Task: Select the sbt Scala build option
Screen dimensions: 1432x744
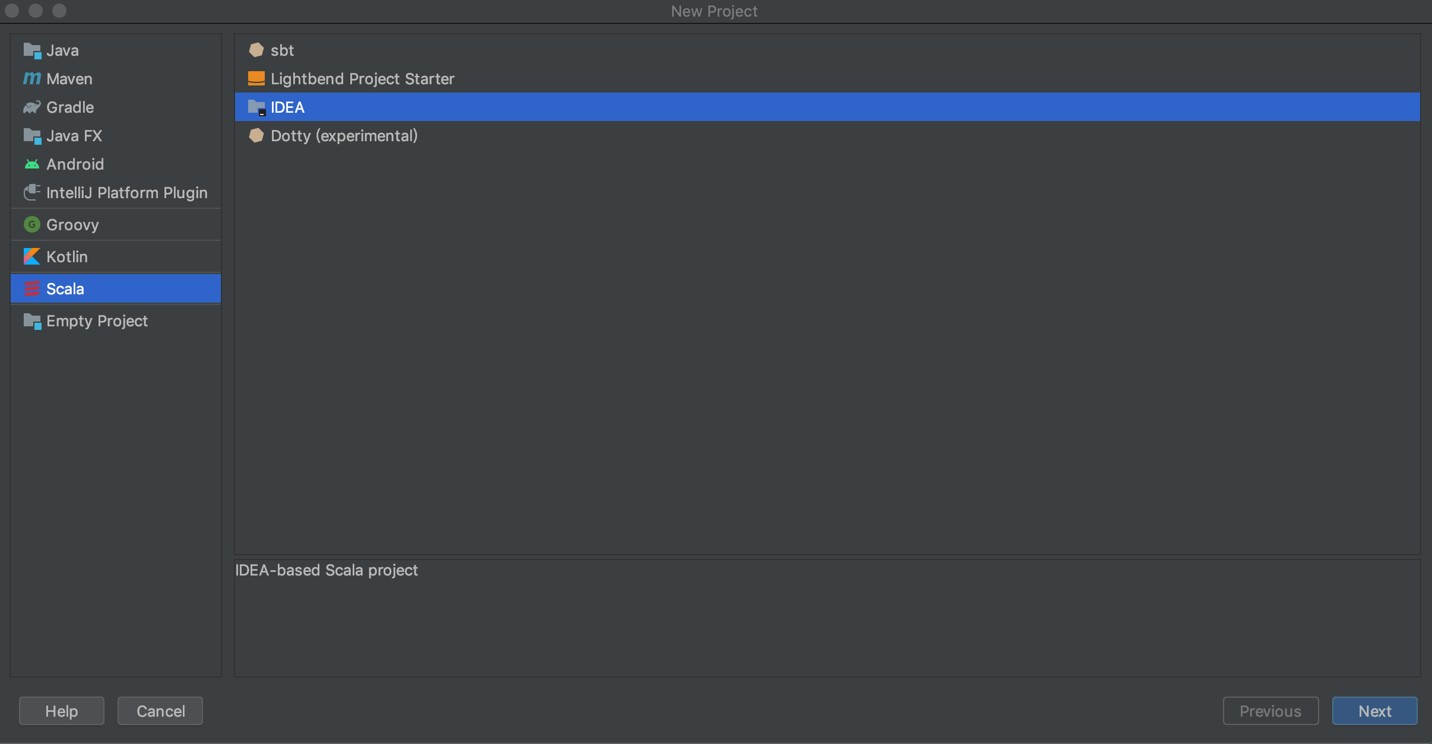Action: pyautogui.click(x=283, y=49)
